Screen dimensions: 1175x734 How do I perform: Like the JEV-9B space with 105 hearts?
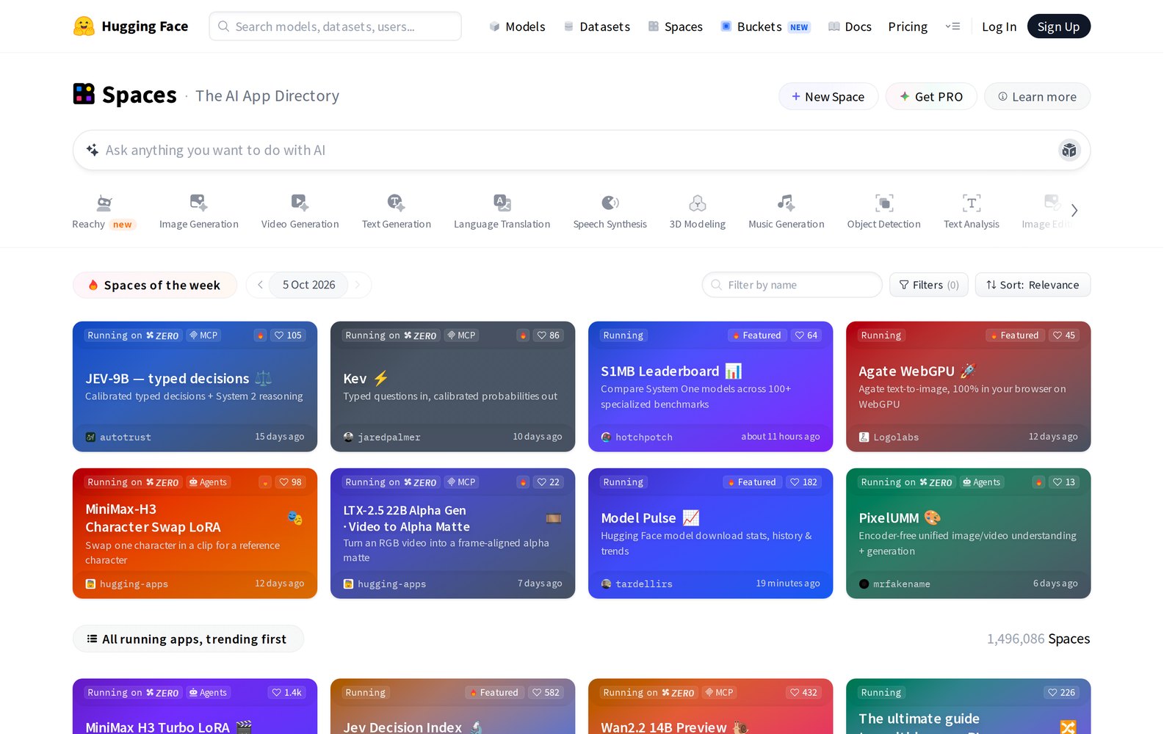[x=288, y=335]
